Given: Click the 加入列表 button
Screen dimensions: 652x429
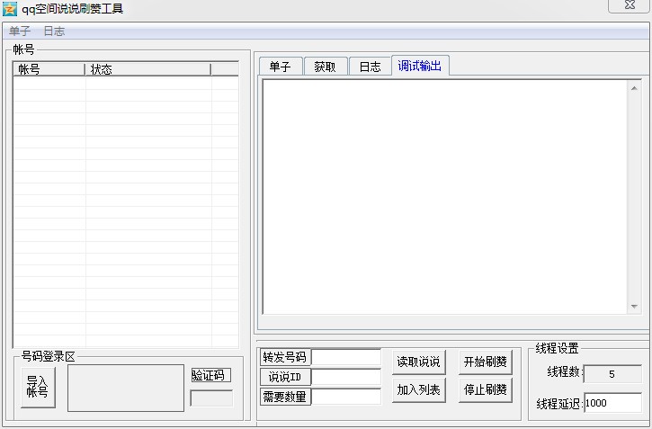Looking at the screenshot, I should tap(418, 390).
